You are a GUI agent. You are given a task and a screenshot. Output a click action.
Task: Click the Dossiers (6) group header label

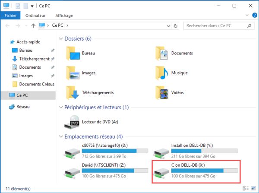[x=78, y=39]
